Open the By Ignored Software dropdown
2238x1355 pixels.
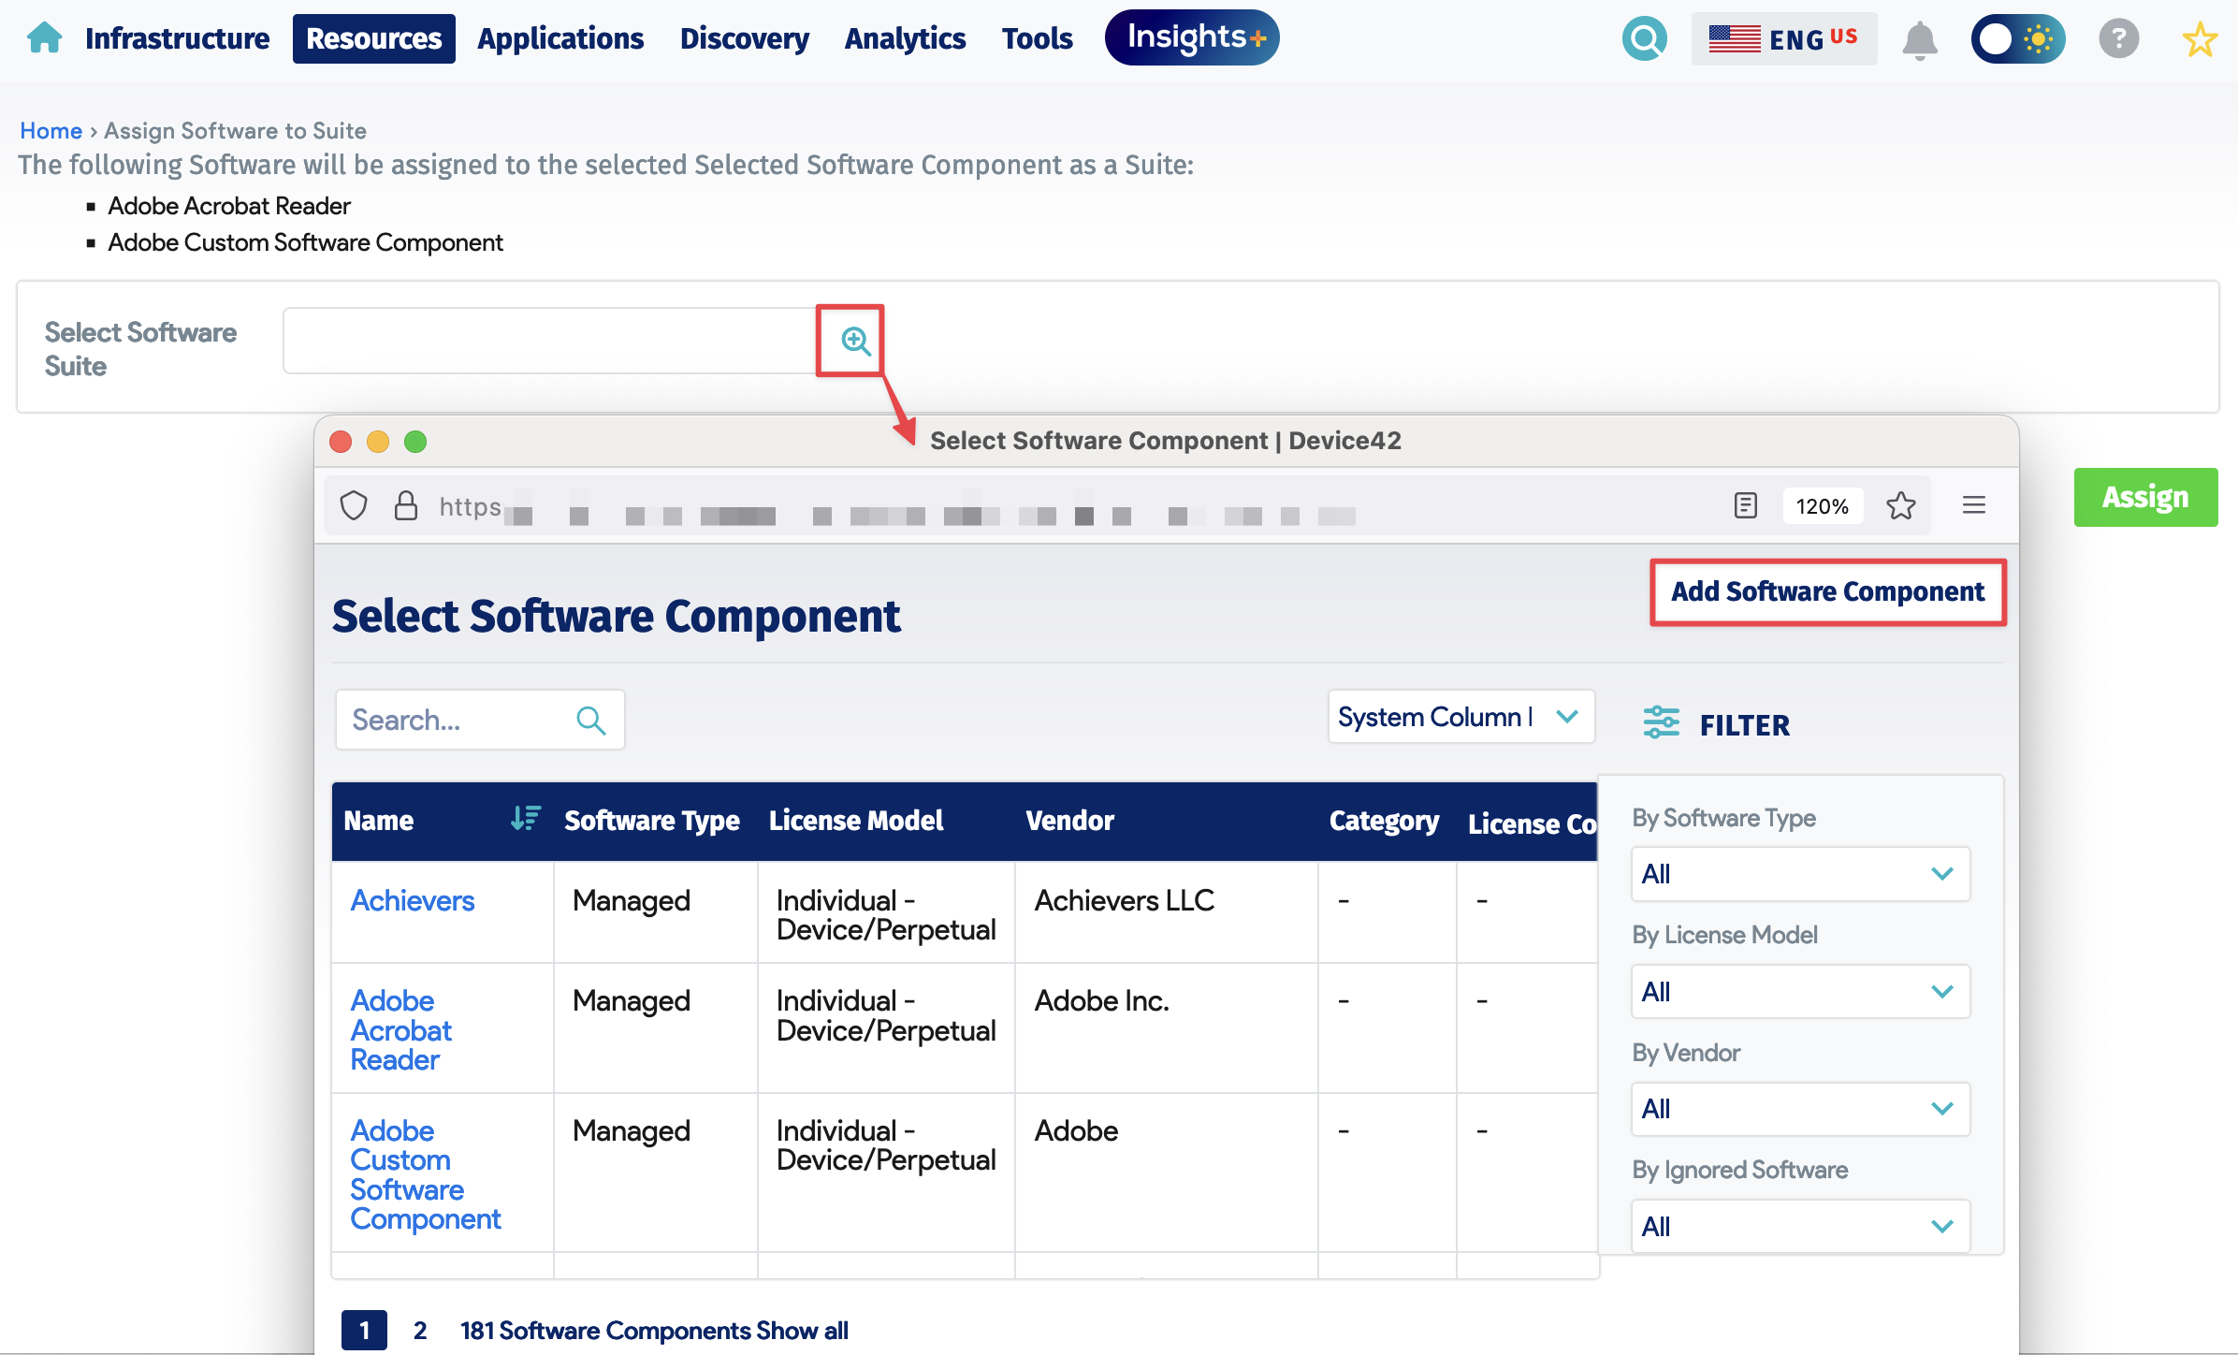tap(1798, 1226)
